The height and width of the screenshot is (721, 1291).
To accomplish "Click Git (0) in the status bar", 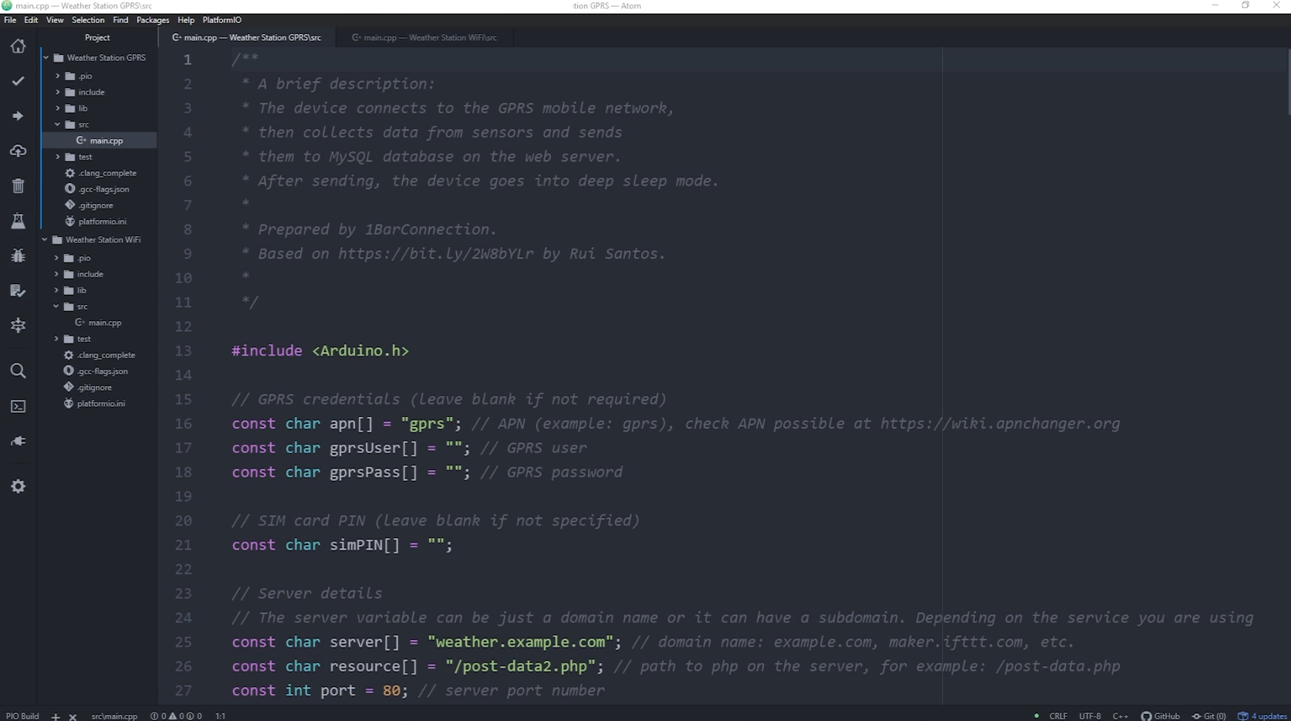I will [1209, 716].
